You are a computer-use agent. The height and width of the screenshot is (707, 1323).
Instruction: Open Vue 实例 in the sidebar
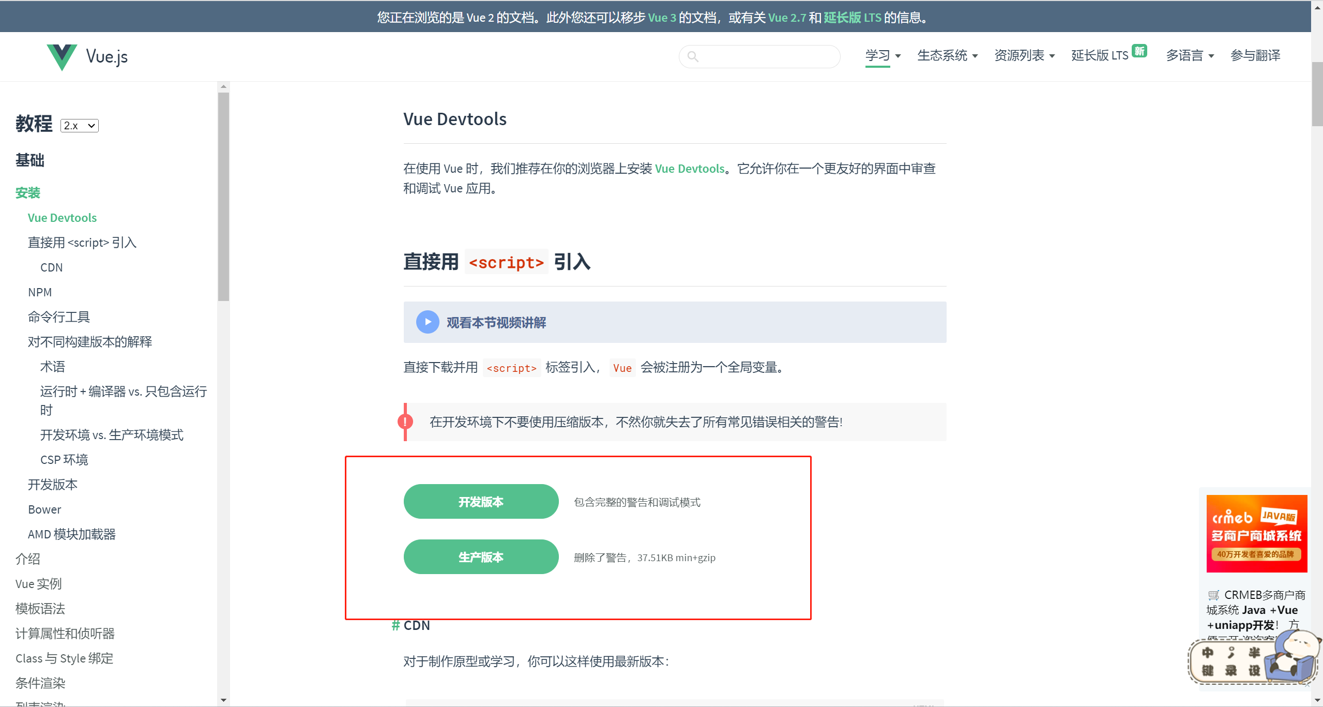(x=39, y=584)
